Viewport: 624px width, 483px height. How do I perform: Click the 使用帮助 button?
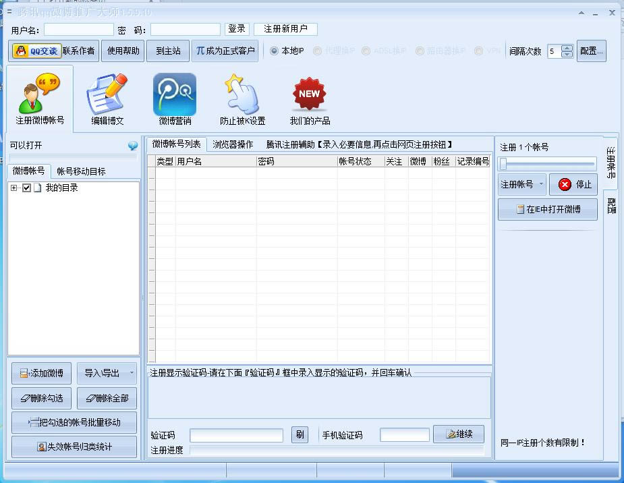pos(123,51)
